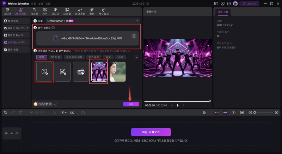Screen dimensions: 282x154
Task: Click the 500/19118 credits counter
Action: point(43,104)
